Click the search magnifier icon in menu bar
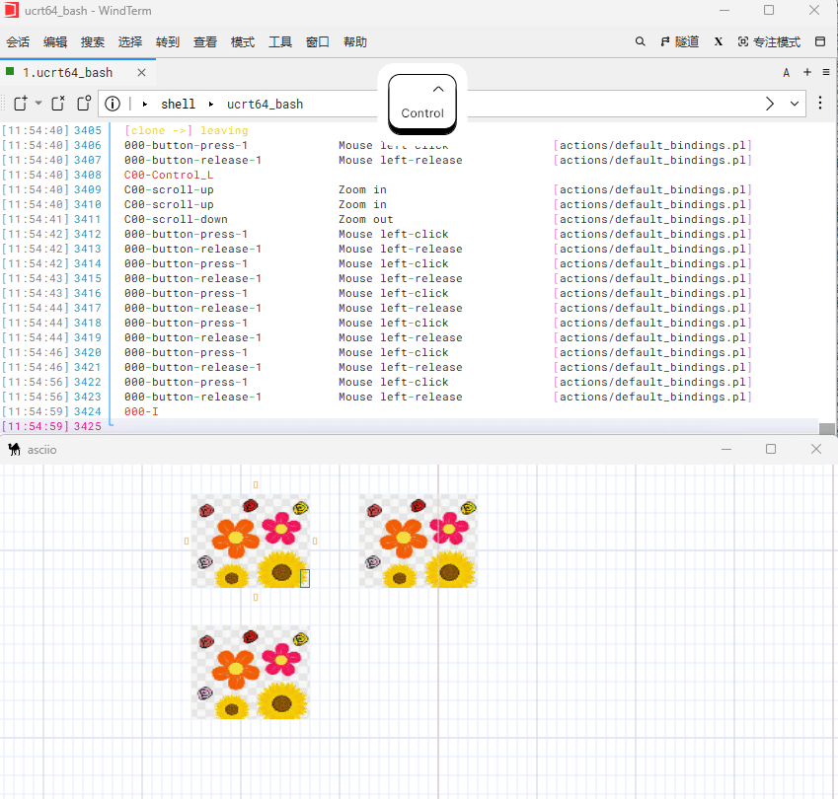The width and height of the screenshot is (838, 799). pos(640,42)
